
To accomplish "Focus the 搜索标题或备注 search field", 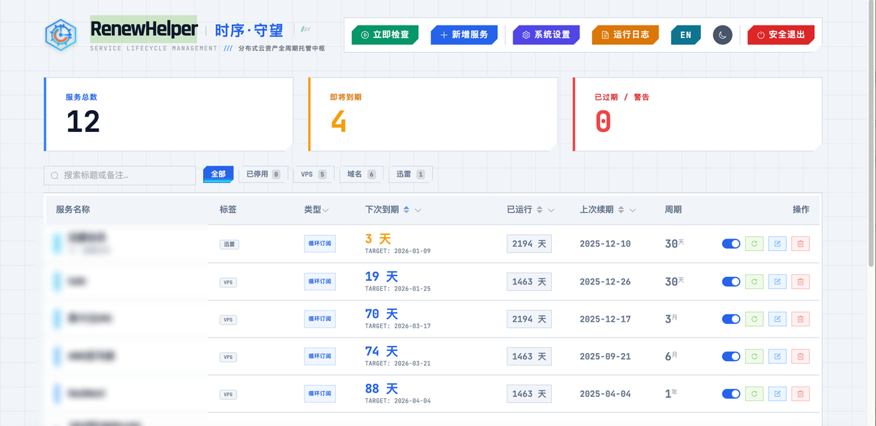I will pos(120,175).
